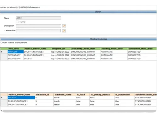Screen dimensions: 157x118
Task: Click the edit pencil icon next to Listener Port
Action: pos(64,31)
